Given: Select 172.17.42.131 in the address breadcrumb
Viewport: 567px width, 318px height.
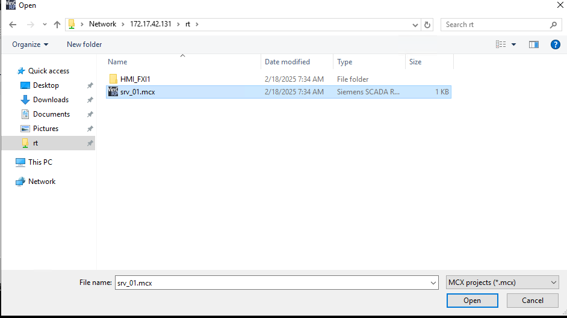Looking at the screenshot, I should click(150, 24).
